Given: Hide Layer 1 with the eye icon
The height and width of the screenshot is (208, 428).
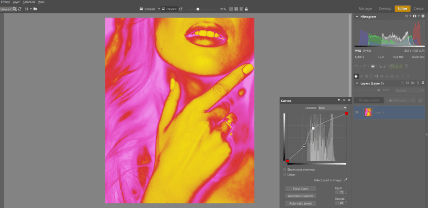Looking at the screenshot, I should click(357, 113).
